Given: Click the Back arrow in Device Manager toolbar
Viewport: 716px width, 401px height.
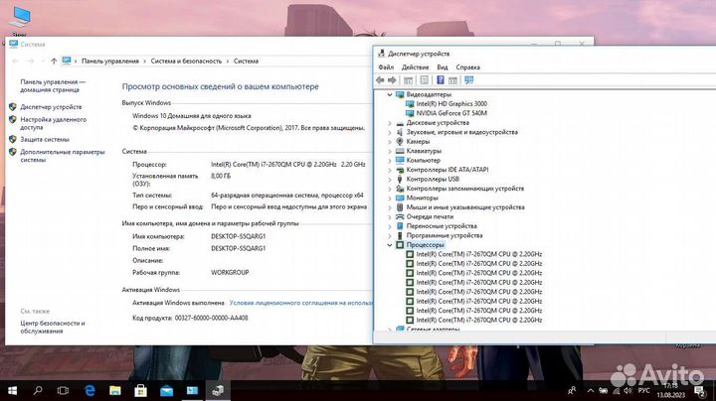Looking at the screenshot, I should click(380, 80).
